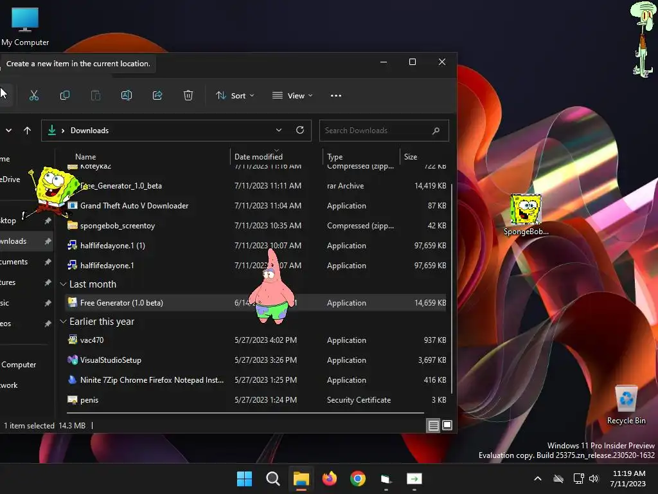658x494 pixels.
Task: Click the Paste clipboard icon
Action: click(96, 96)
